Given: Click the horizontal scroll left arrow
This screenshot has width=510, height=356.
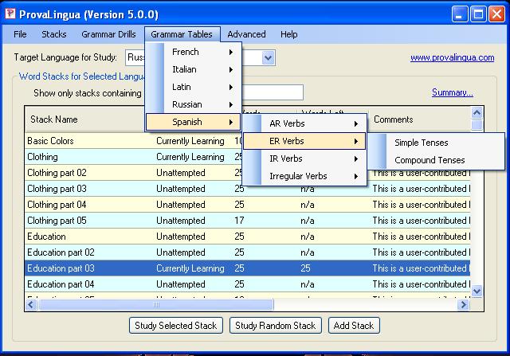Looking at the screenshot, I should coord(31,305).
